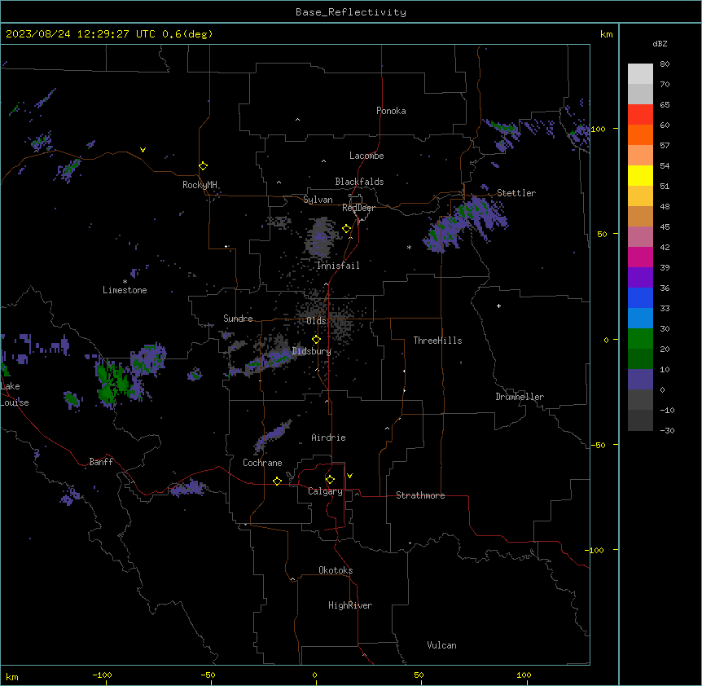Viewport: 702px width, 686px height.
Task: Click the Okotoks label
Action: (336, 570)
